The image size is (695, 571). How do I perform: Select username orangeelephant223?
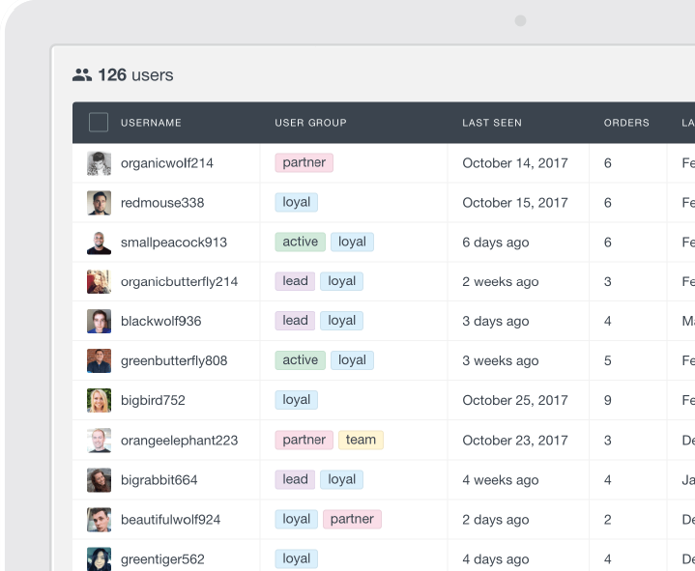click(x=179, y=441)
